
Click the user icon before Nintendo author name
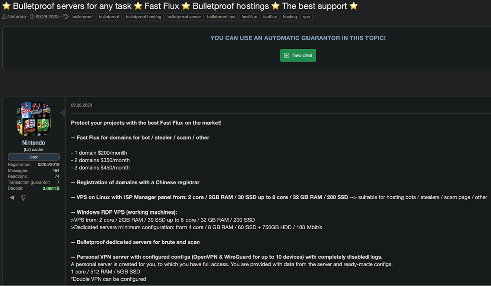pyautogui.click(x=4, y=17)
